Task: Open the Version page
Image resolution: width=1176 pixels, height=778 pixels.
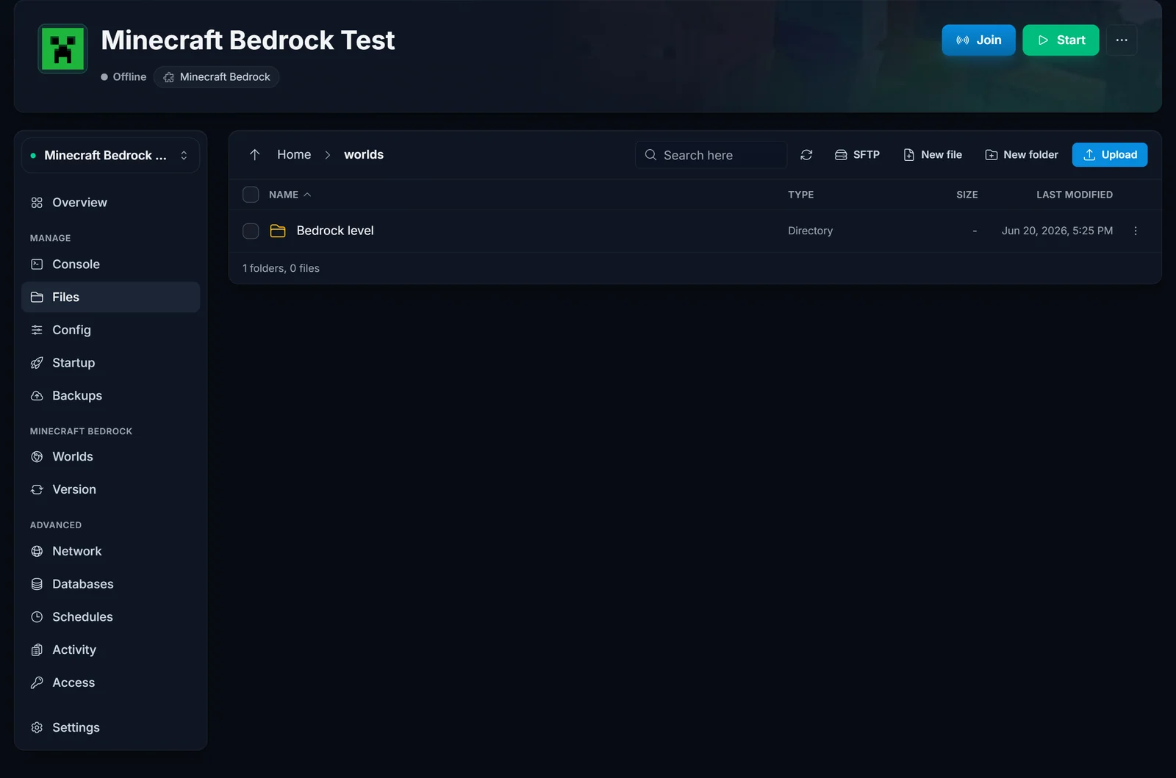Action: tap(110, 490)
